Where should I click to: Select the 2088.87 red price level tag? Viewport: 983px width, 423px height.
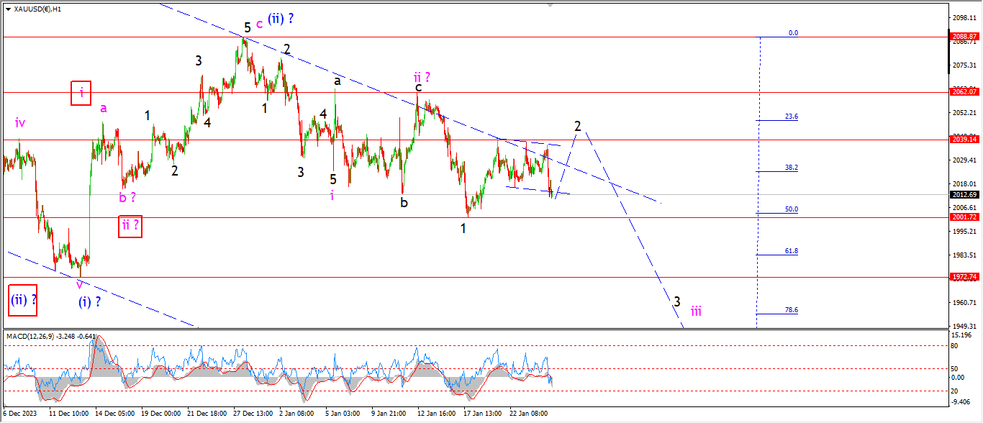[x=963, y=36]
